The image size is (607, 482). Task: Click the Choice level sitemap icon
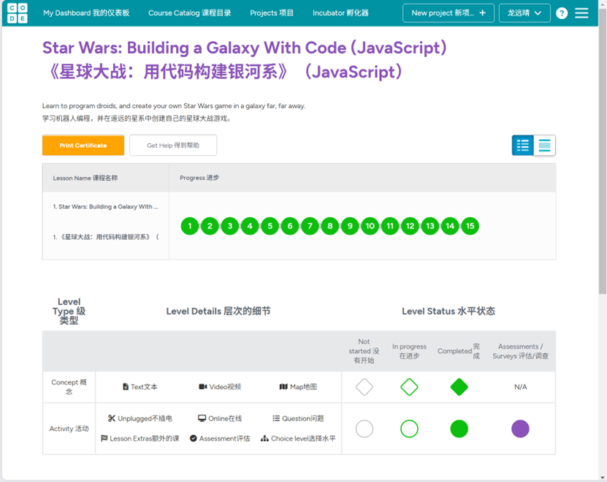264,438
